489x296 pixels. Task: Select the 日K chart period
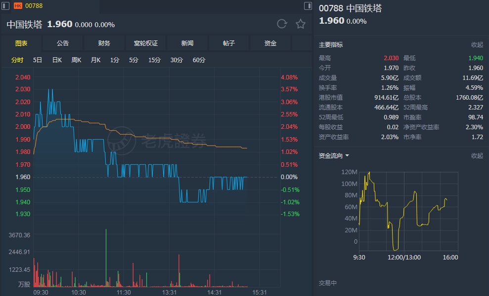pyautogui.click(x=57, y=60)
